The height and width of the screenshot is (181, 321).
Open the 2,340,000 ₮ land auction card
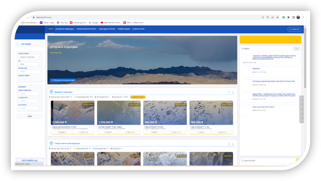pyautogui.click(x=73, y=117)
